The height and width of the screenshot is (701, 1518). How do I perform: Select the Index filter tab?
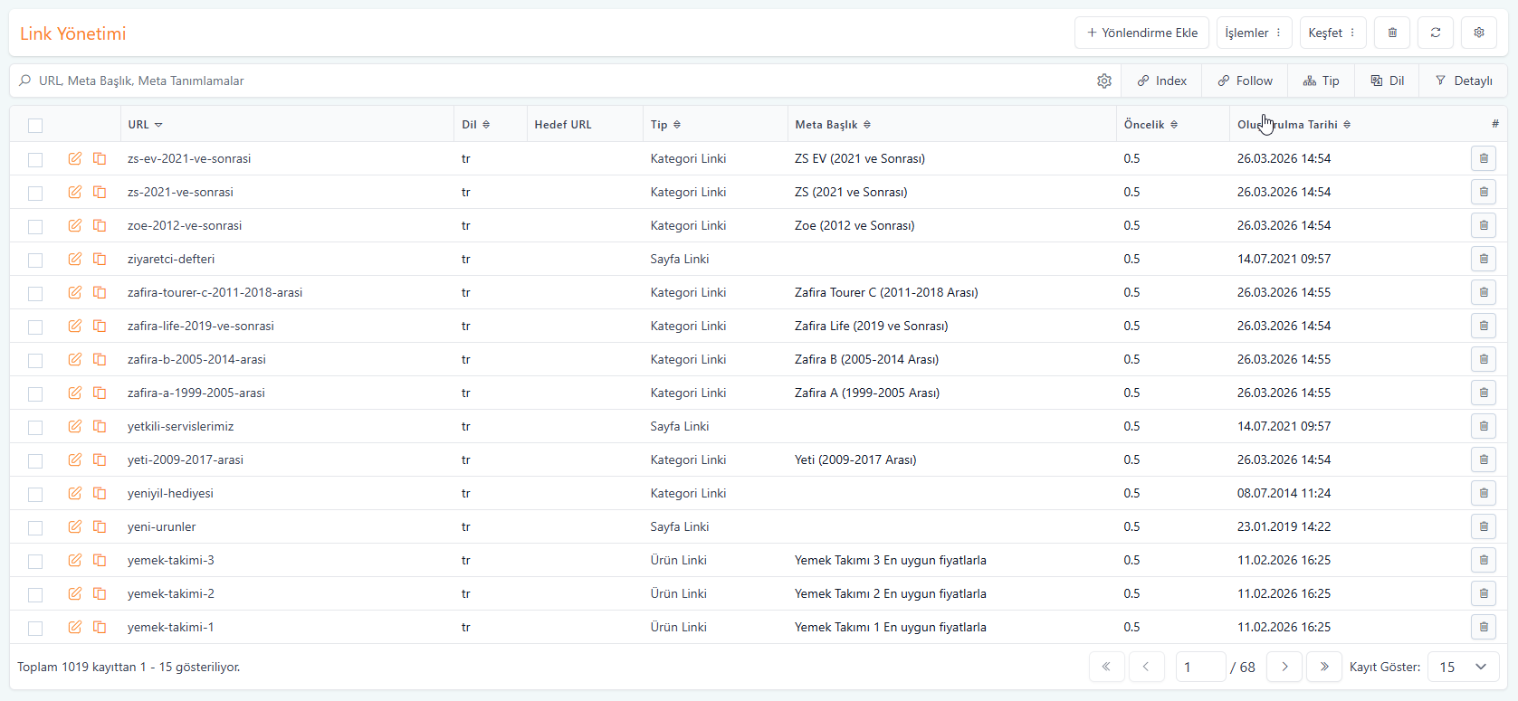1161,81
